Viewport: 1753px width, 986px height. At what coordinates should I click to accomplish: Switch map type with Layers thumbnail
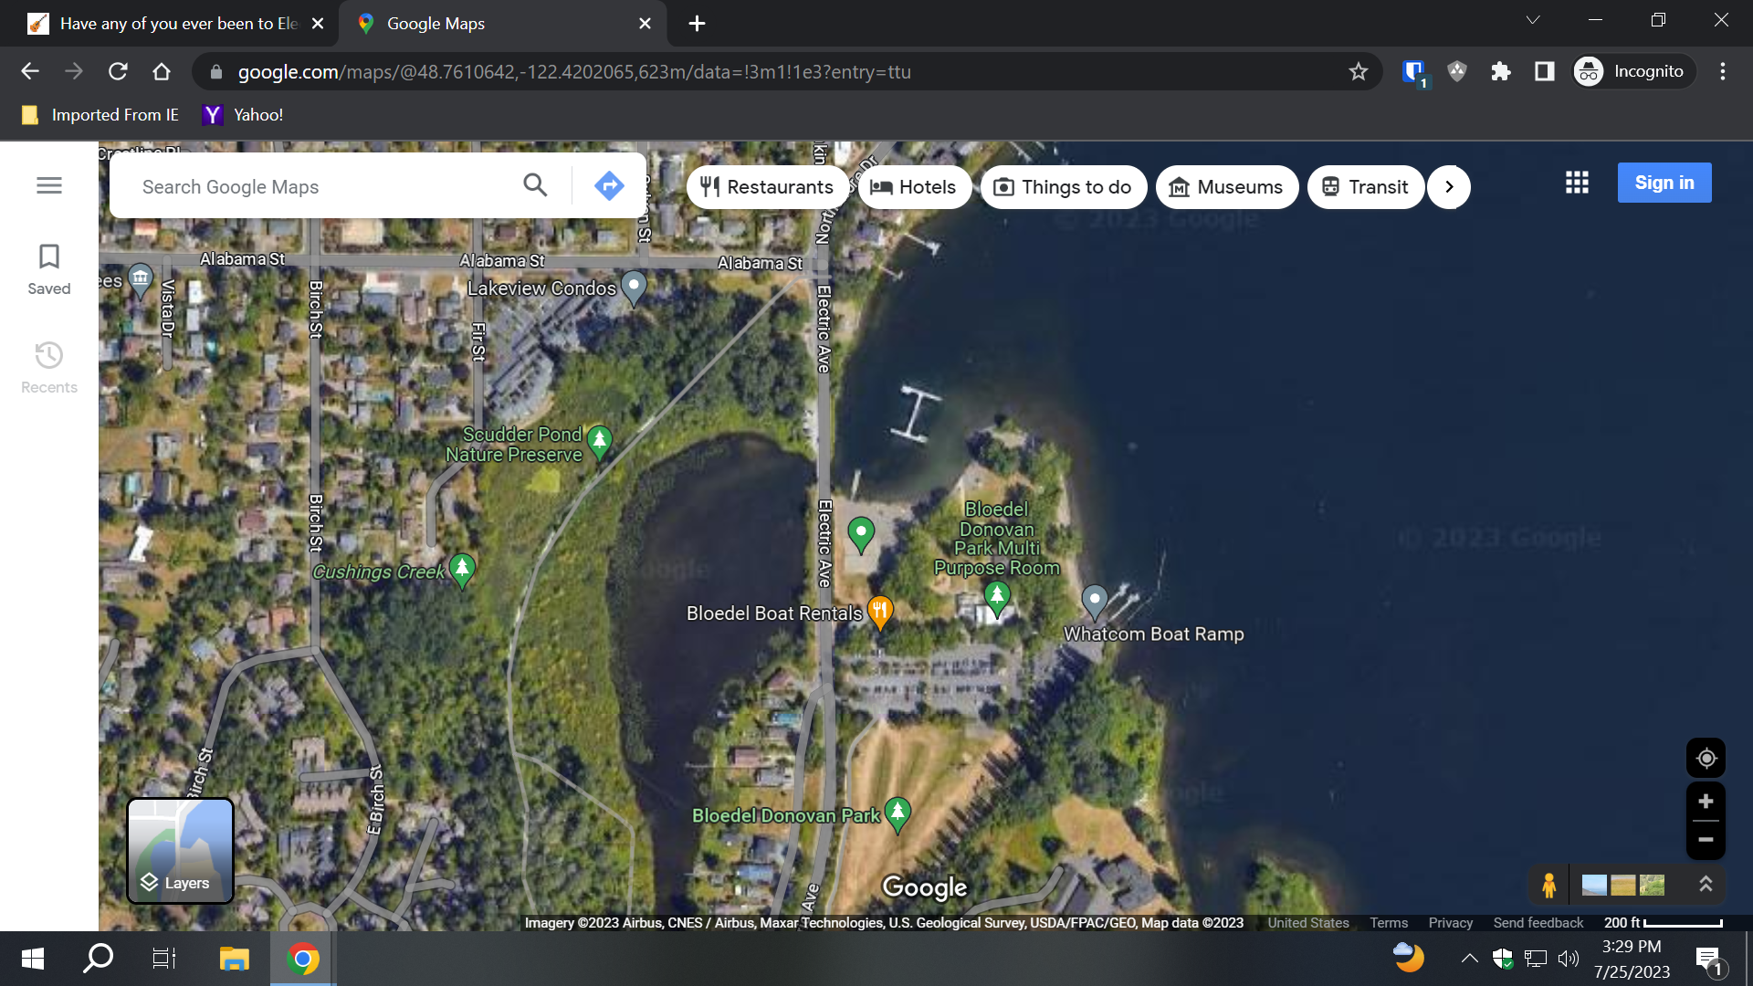pyautogui.click(x=180, y=850)
